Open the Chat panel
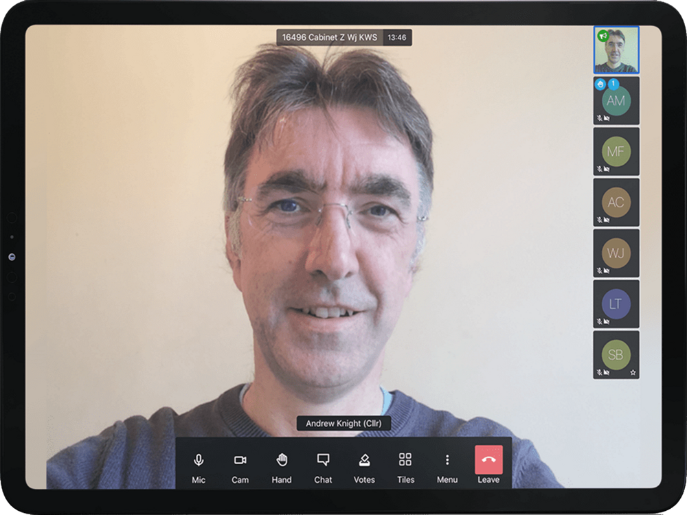 point(323,468)
